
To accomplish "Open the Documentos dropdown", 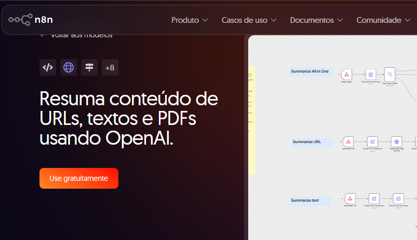I will 316,20.
